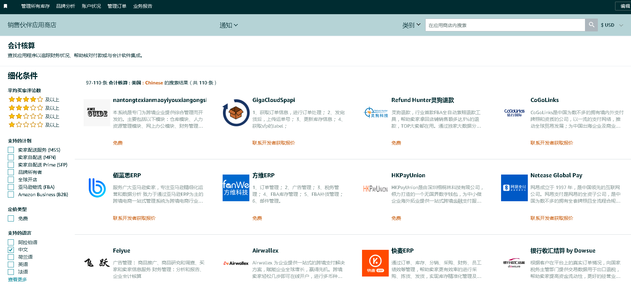This screenshot has width=631, height=289.
Task: Open 方维ERP app title
Action: click(264, 175)
